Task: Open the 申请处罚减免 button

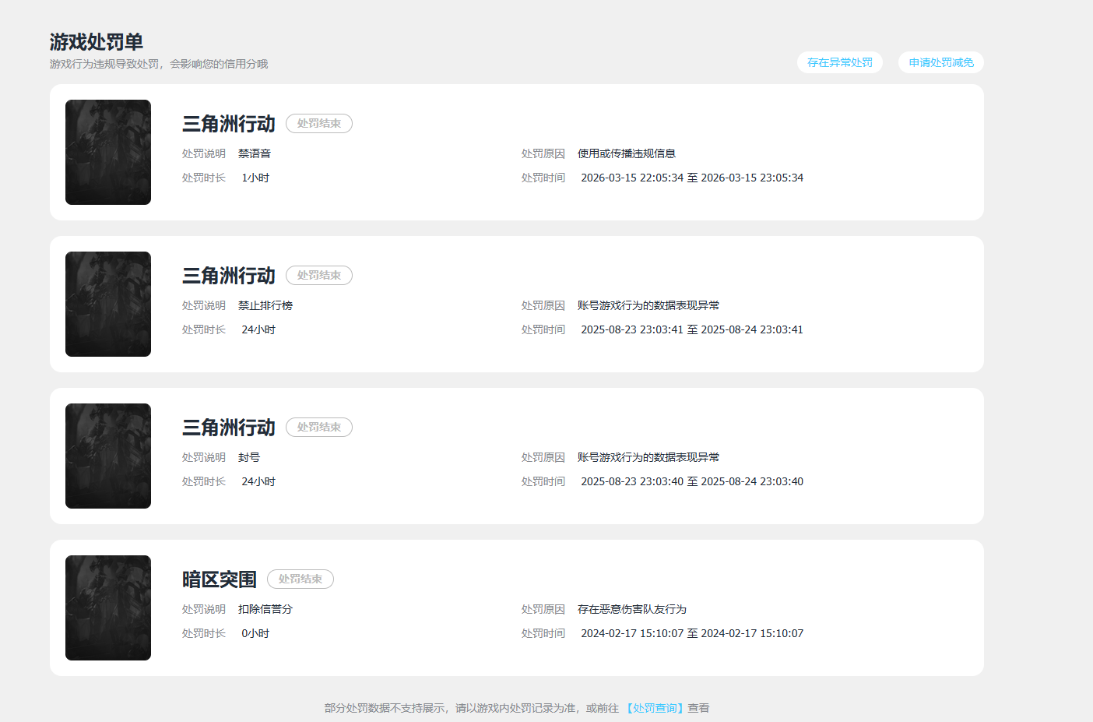Action: pos(940,62)
